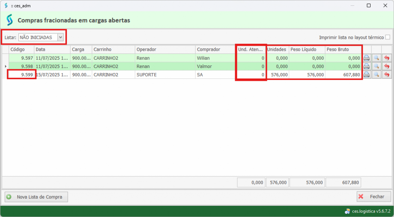
Task: Click CARRINHO2 in row 9.598
Action: pyautogui.click(x=114, y=66)
